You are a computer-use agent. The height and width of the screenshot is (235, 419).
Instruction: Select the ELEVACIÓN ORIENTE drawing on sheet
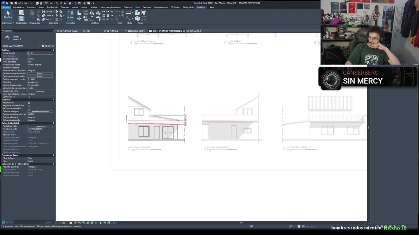click(324, 119)
